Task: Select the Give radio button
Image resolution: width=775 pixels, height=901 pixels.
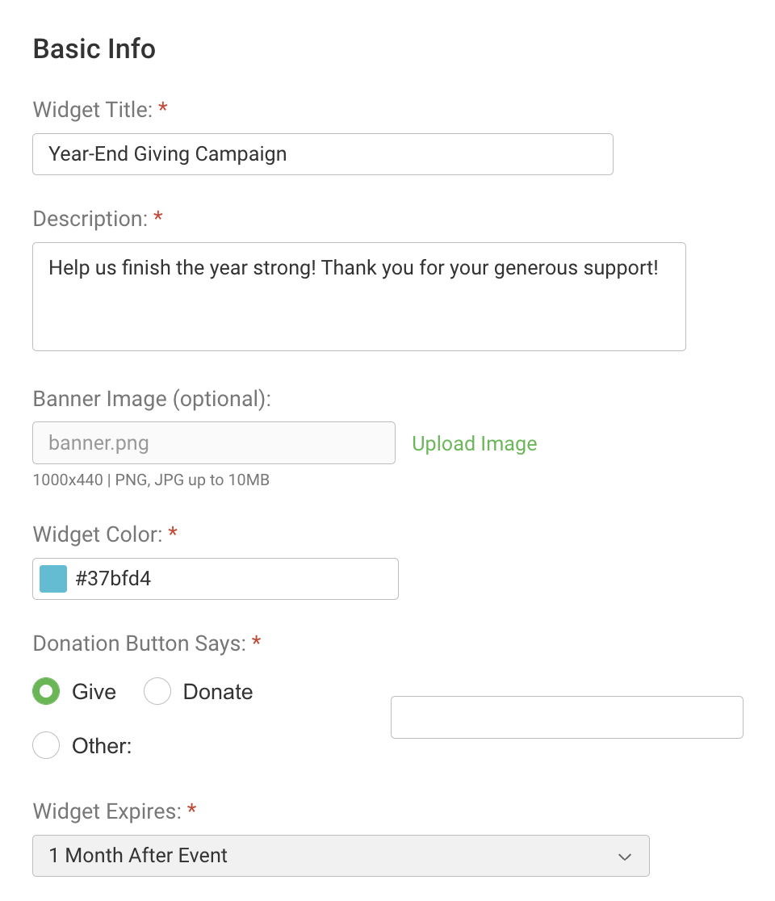Action: click(46, 692)
